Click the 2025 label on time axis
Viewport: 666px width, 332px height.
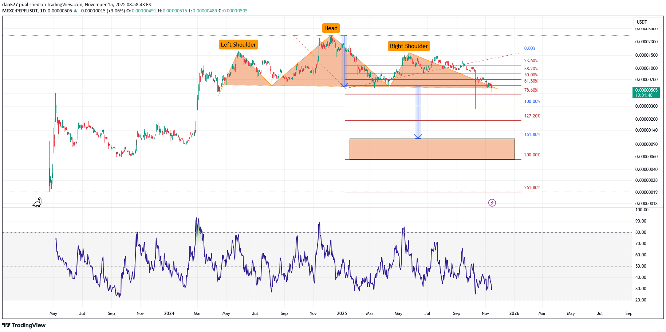click(x=342, y=313)
